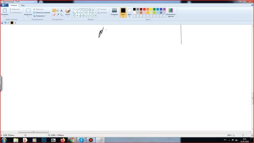
Task: Pick the black color swatch in palette
Action: point(135,9)
